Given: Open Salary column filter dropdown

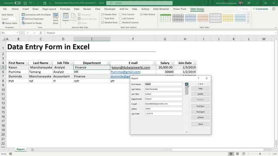Looking at the screenshot, I should pyautogui.click(x=172, y=63).
